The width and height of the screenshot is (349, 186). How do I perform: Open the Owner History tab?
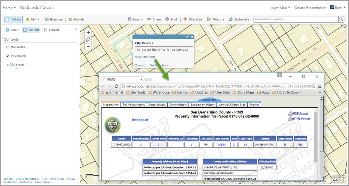coord(178,105)
